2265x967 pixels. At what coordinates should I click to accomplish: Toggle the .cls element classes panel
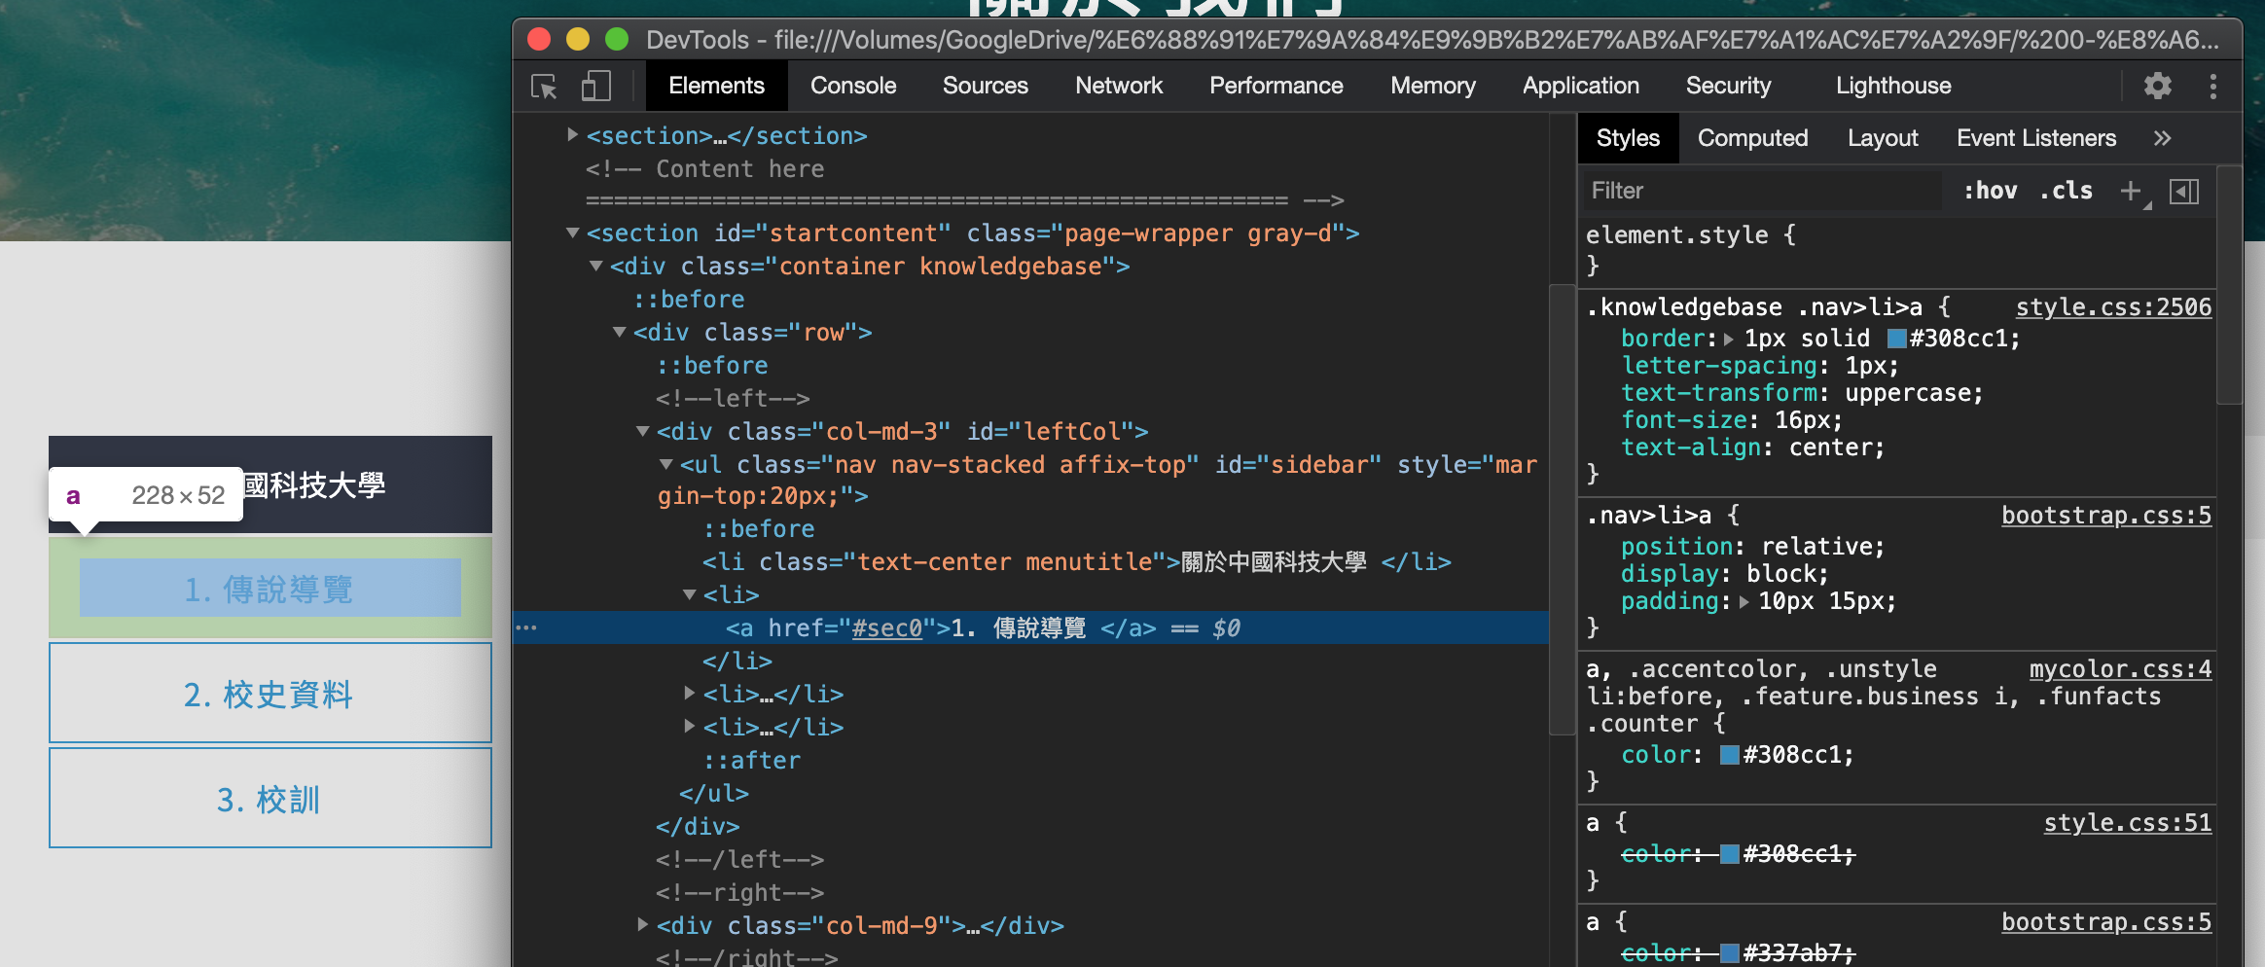pyautogui.click(x=2066, y=191)
